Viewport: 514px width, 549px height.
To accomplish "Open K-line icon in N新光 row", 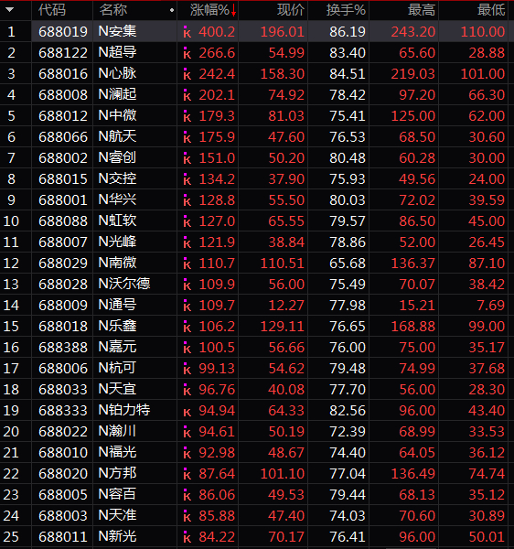I will pos(187,537).
